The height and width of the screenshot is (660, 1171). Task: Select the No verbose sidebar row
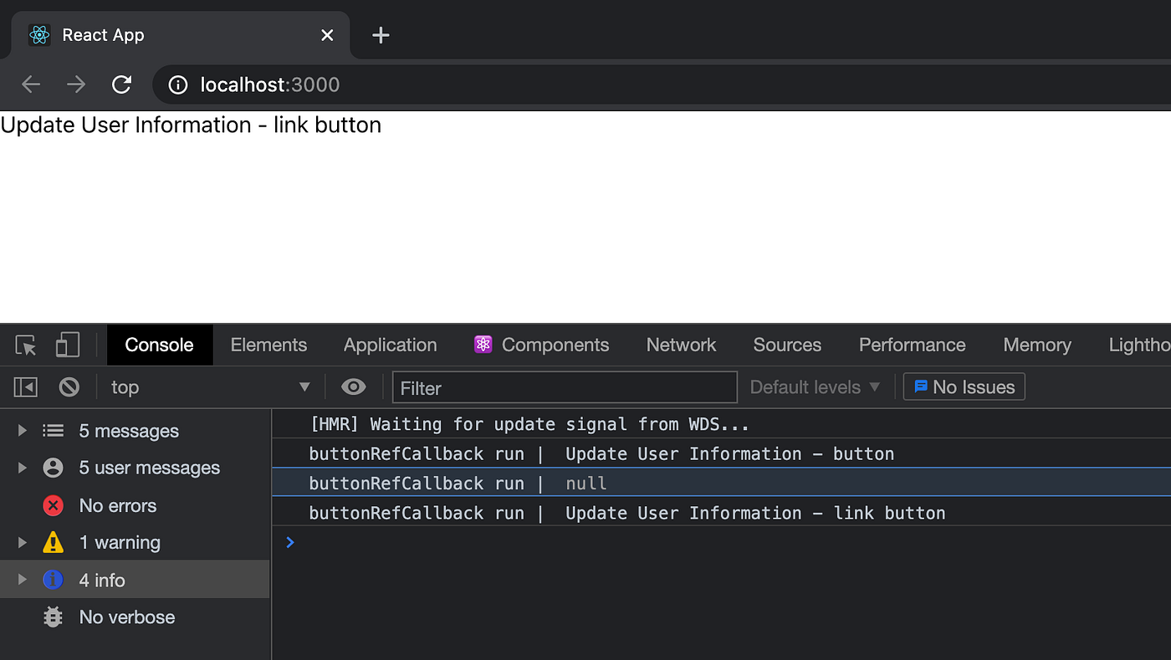click(x=135, y=617)
